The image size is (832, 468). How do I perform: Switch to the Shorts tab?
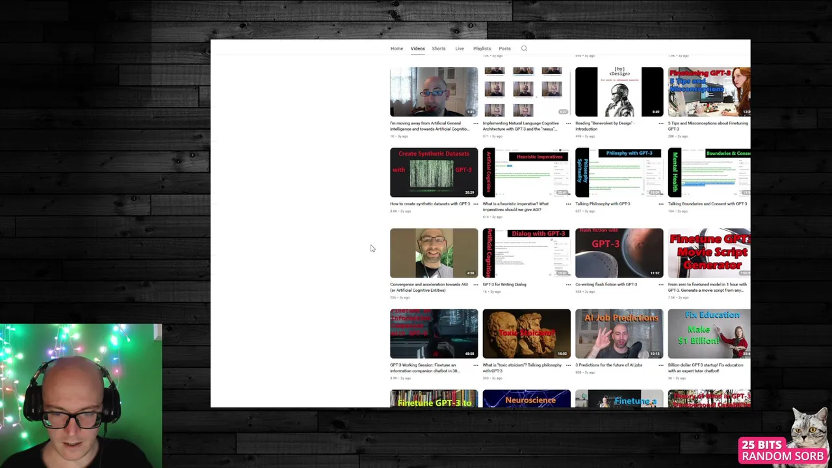(439, 48)
